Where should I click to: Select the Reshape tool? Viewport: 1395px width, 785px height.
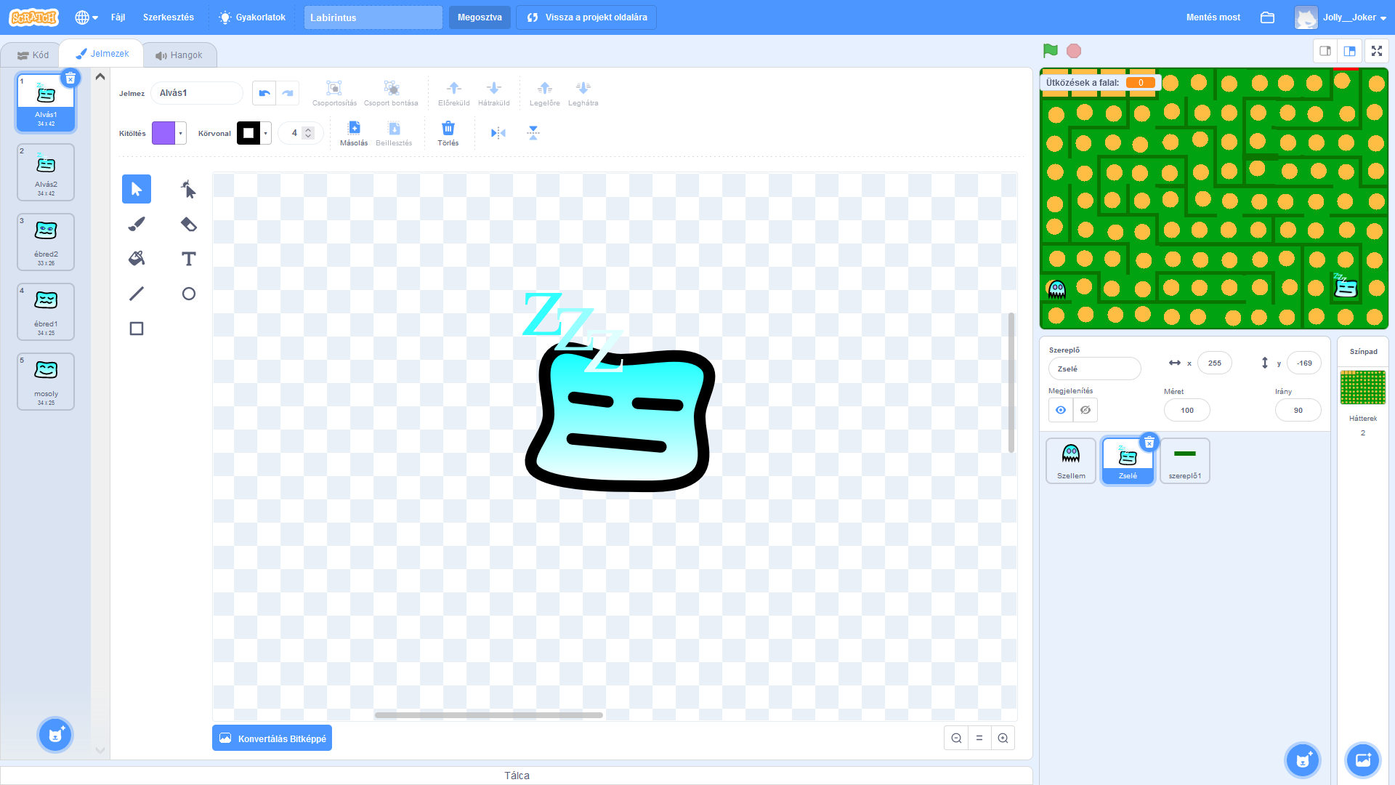(x=188, y=190)
